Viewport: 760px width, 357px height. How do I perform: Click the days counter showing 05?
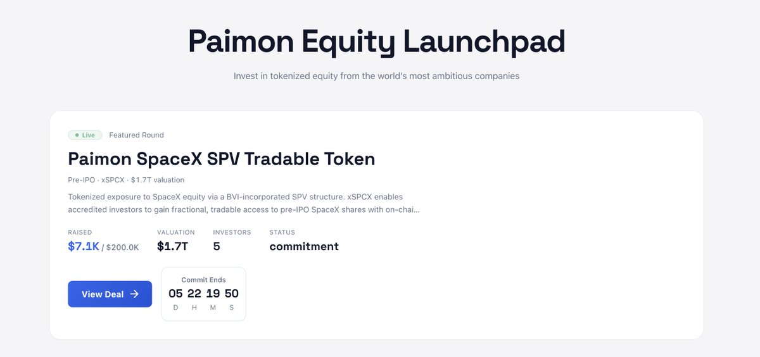point(175,293)
